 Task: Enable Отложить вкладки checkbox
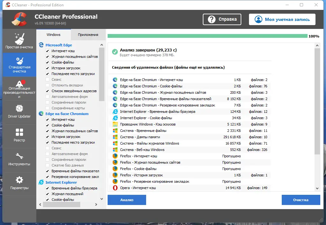point(47,85)
